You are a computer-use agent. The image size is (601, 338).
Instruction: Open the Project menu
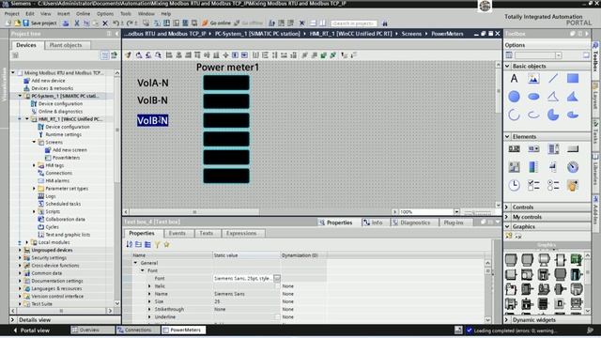click(11, 13)
